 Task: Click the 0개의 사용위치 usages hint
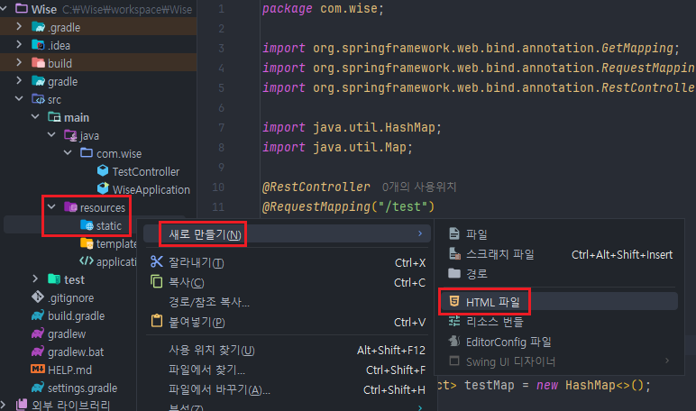pyautogui.click(x=419, y=187)
